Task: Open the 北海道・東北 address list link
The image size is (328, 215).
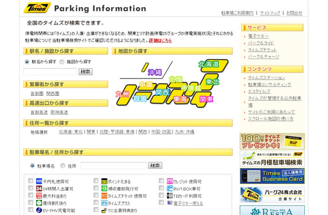Action: point(71,132)
